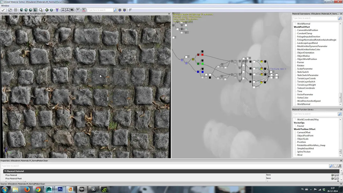Select ObjectOrientation expression
Viewport: 343px width, 193px height.
[x=306, y=53]
